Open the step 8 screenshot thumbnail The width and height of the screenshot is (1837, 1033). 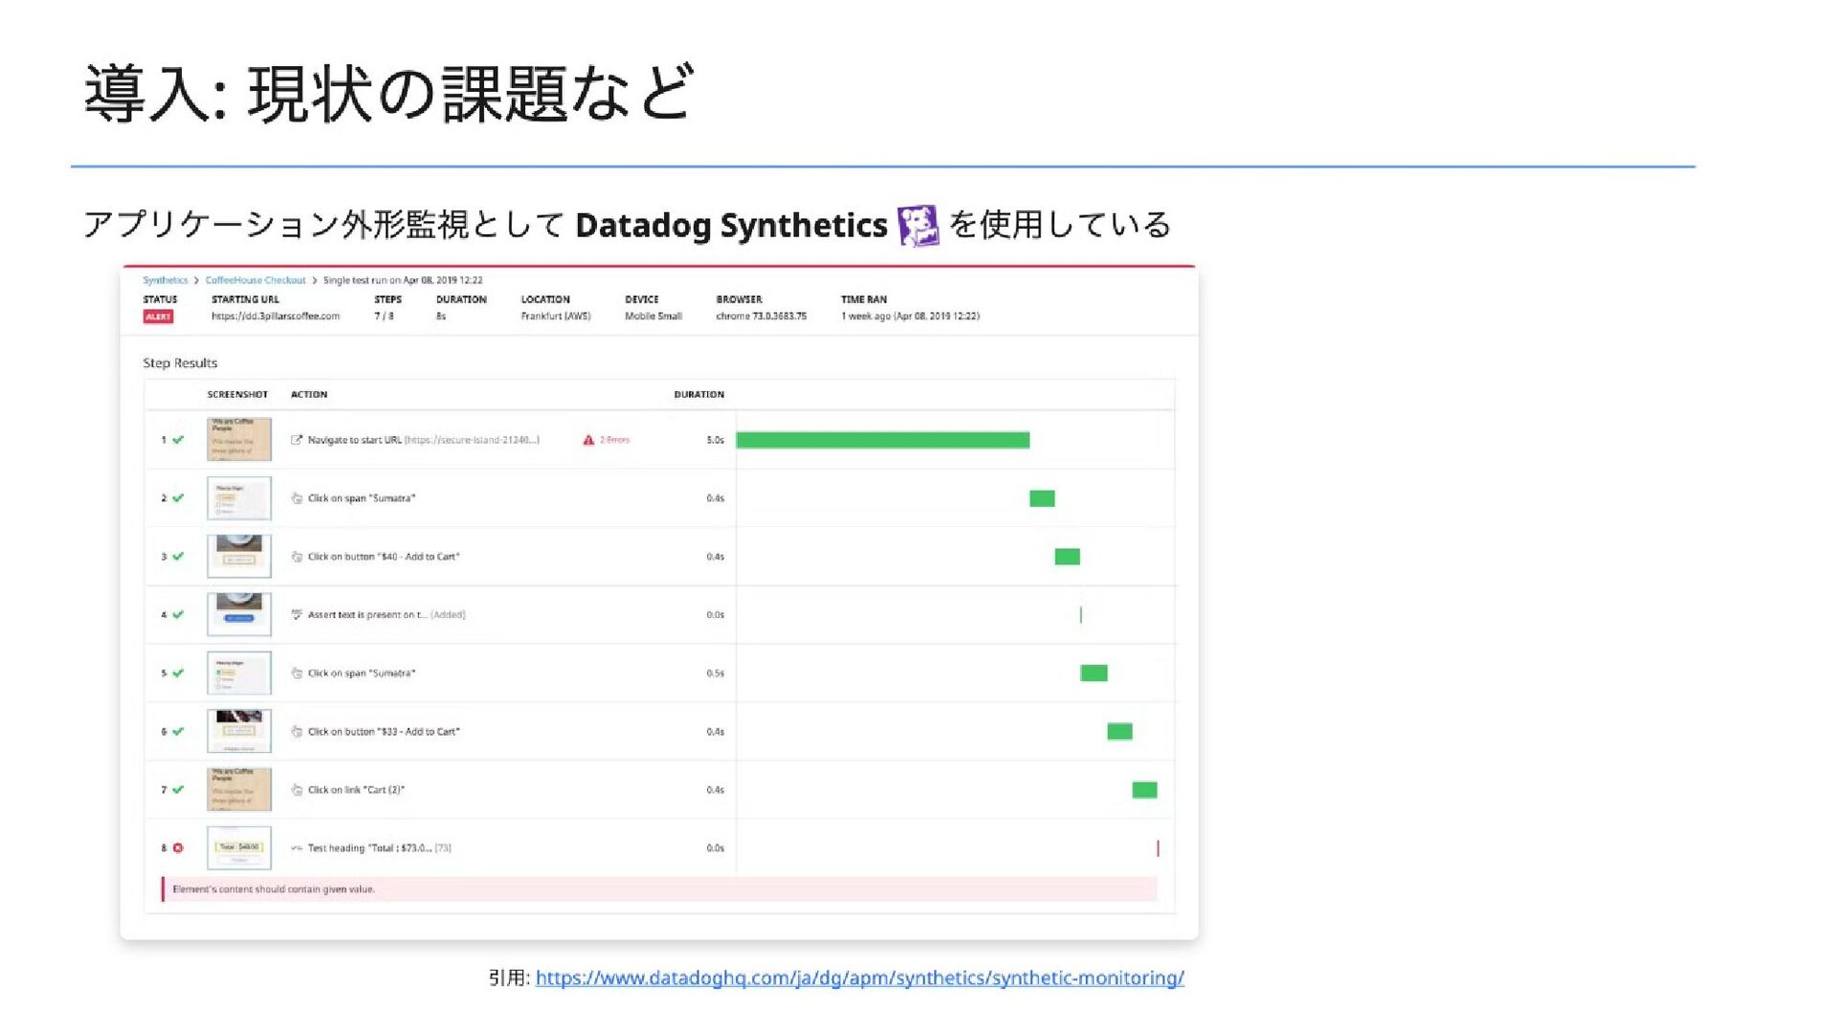239,848
